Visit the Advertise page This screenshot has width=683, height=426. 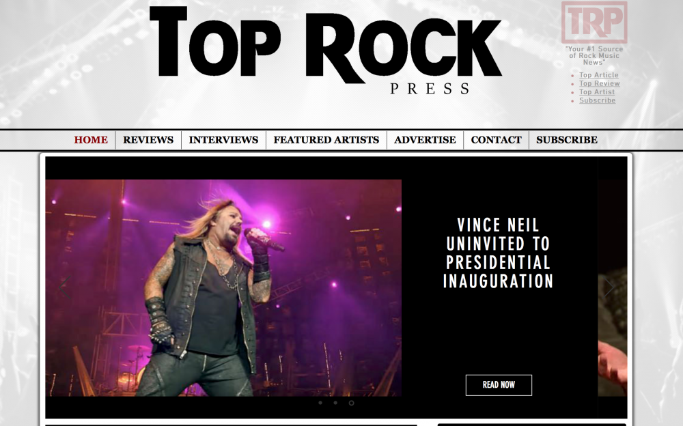425,140
